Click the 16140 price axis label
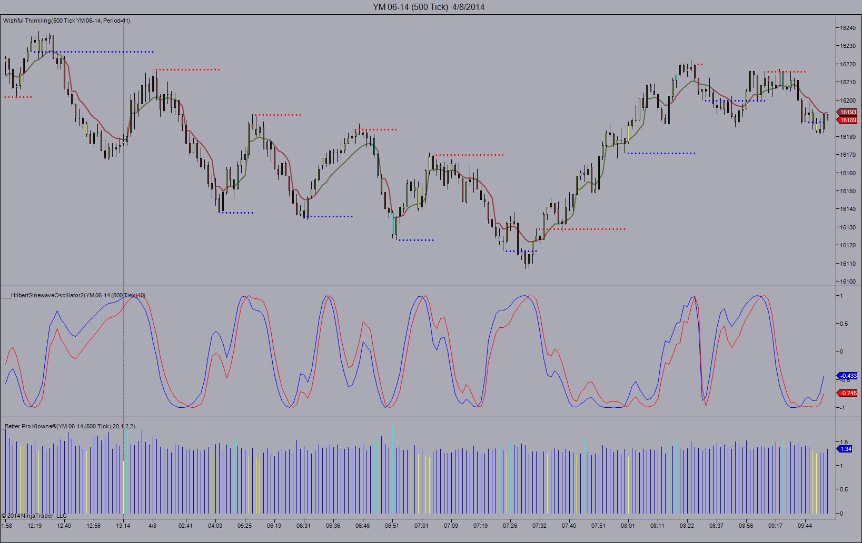The height and width of the screenshot is (543, 862). (848, 209)
